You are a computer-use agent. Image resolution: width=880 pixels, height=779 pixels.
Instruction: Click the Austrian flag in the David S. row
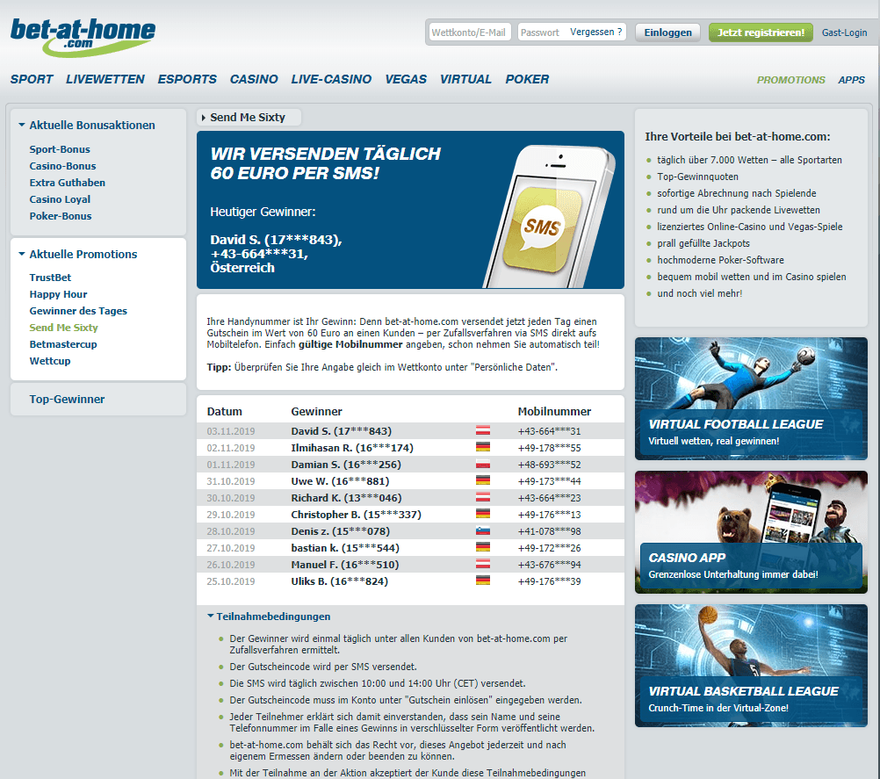pos(483,430)
